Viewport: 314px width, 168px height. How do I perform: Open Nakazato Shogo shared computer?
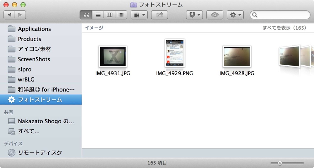coord(41,121)
